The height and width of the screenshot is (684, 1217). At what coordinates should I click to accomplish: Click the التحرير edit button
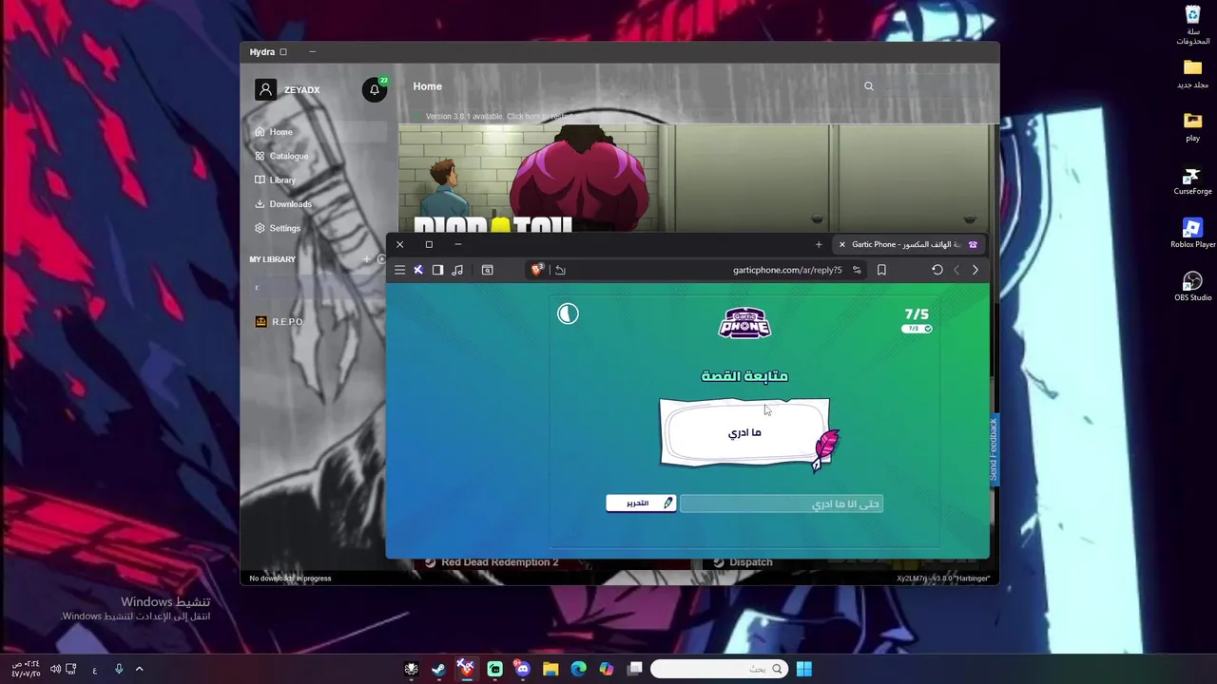click(x=642, y=503)
